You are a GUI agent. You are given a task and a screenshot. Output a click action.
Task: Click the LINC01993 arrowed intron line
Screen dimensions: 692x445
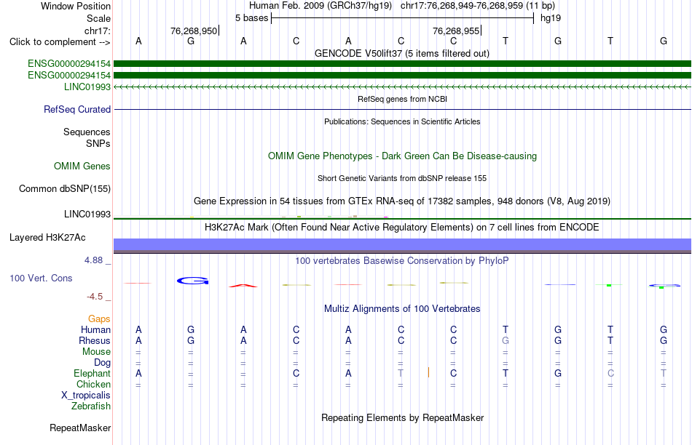[402, 87]
